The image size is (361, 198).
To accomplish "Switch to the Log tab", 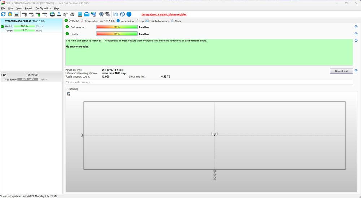I will (139, 21).
